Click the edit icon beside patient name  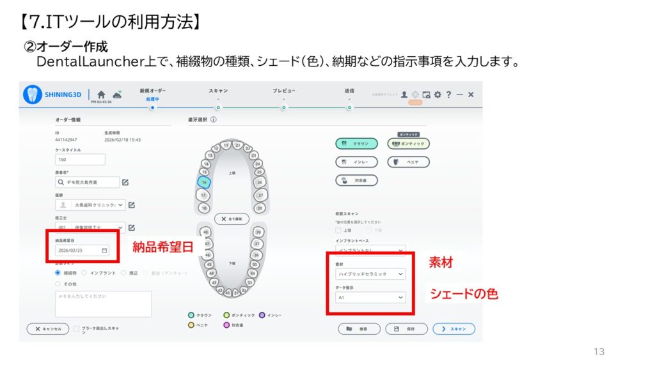click(x=125, y=182)
